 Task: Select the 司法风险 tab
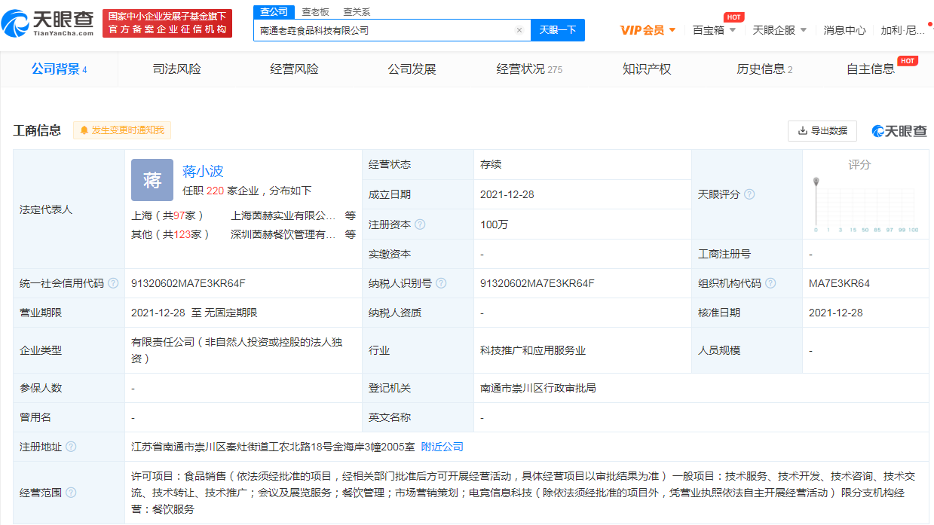[x=177, y=69]
